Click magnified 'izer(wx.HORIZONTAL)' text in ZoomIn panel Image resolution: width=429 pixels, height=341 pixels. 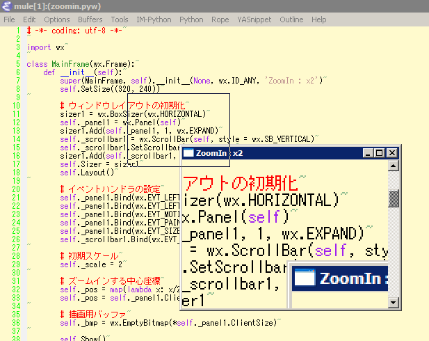click(x=261, y=200)
